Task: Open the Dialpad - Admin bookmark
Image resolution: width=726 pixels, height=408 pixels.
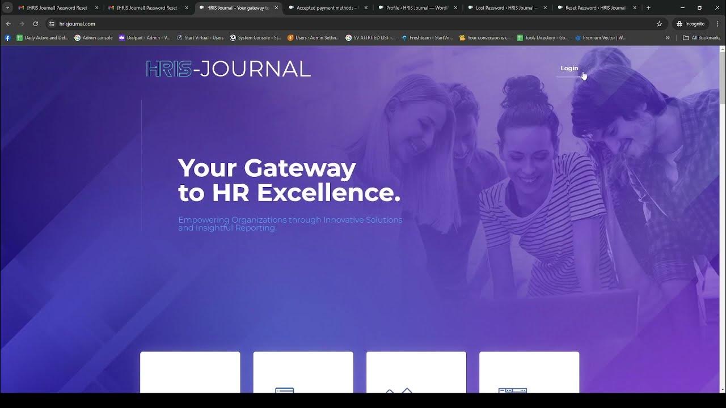Action: (x=144, y=38)
